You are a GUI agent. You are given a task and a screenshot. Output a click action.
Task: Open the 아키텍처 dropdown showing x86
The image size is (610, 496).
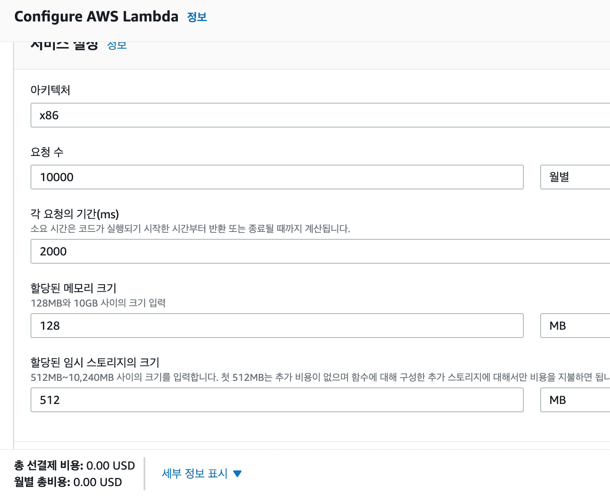pyautogui.click(x=320, y=116)
